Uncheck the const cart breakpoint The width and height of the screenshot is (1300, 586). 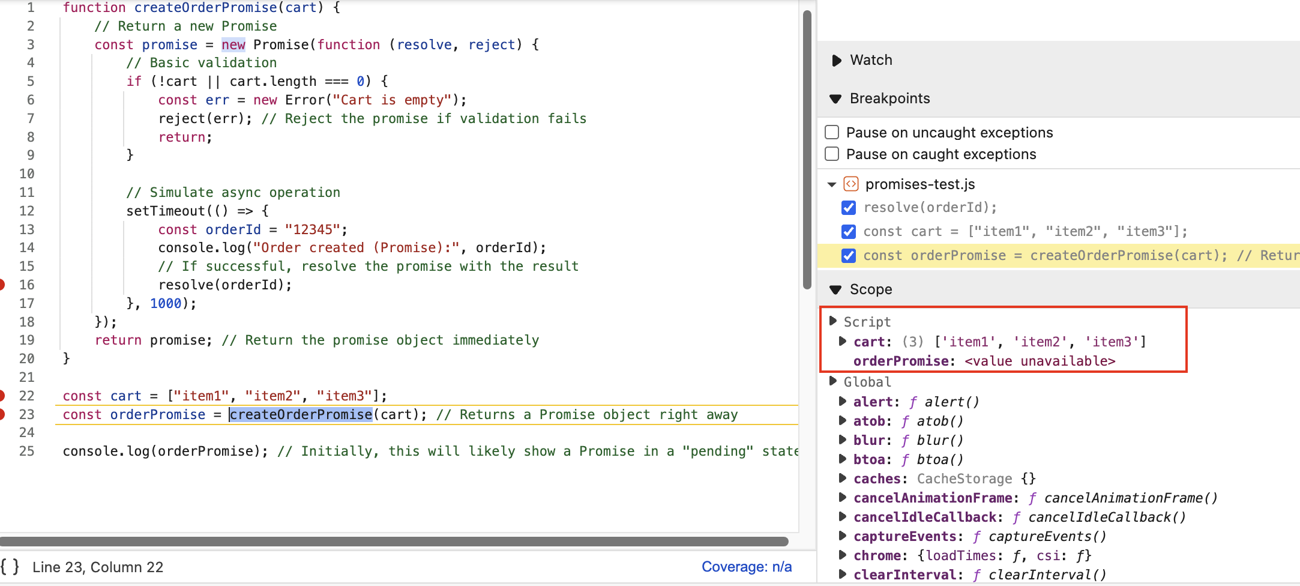pyautogui.click(x=849, y=232)
